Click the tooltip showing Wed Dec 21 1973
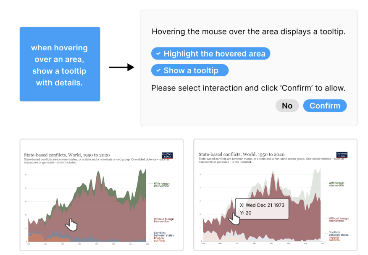This screenshot has width=368, height=255. (x=262, y=209)
